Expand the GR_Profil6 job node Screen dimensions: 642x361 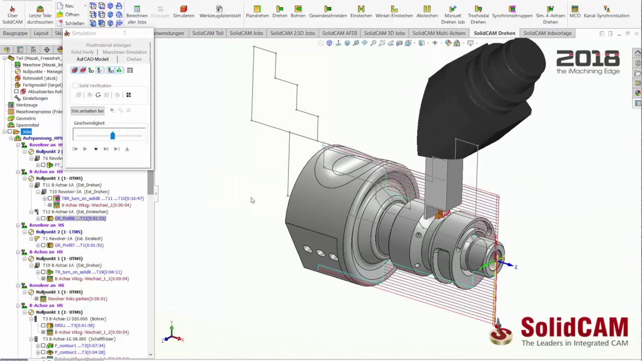coord(38,219)
